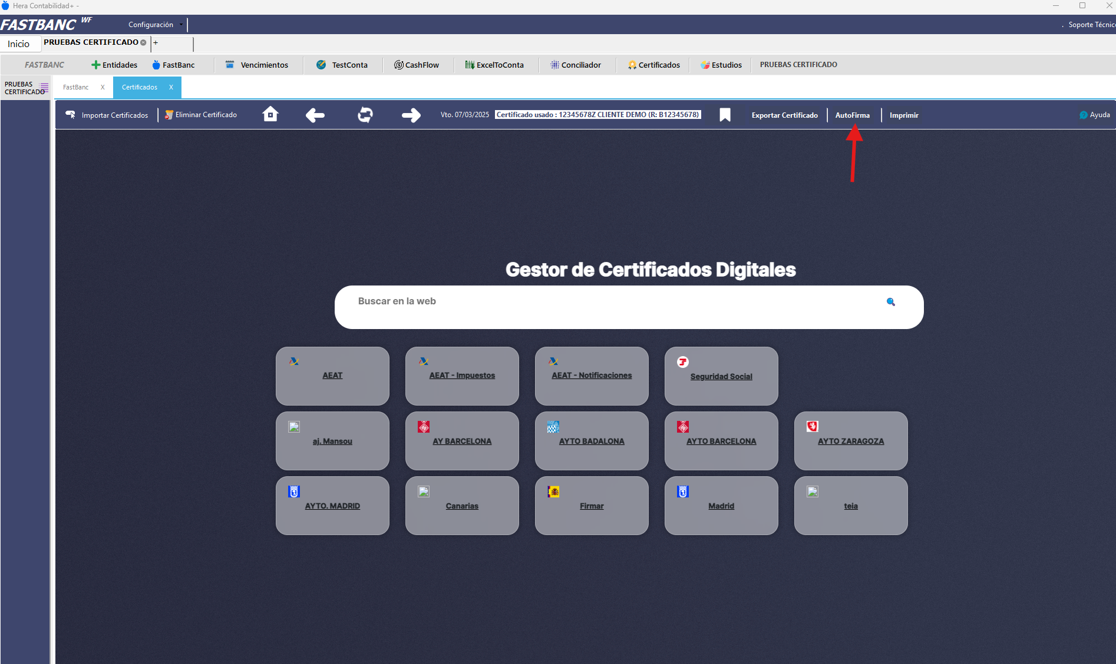Add a new tab with plus button
This screenshot has height=664, width=1116.
coord(156,42)
